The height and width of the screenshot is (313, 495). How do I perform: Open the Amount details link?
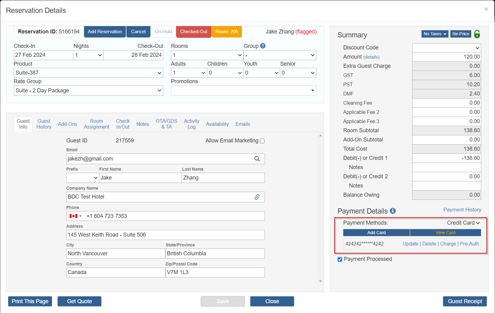pos(371,57)
